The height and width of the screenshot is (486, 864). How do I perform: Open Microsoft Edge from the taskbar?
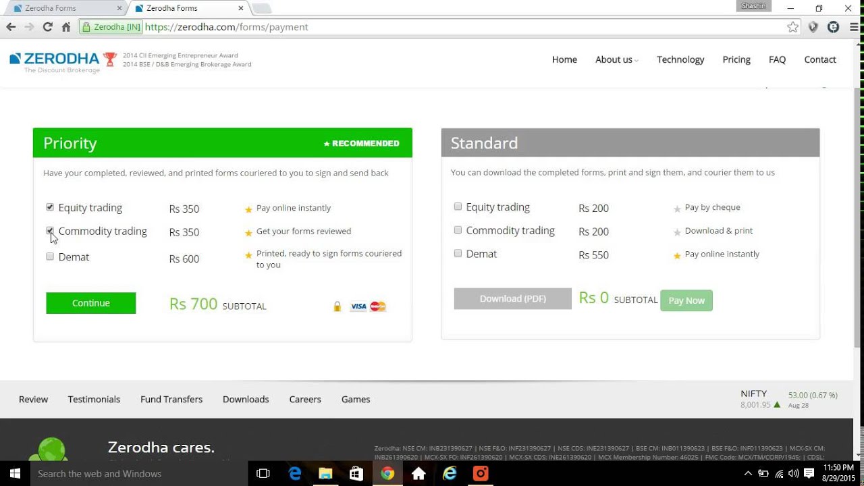[x=295, y=474]
